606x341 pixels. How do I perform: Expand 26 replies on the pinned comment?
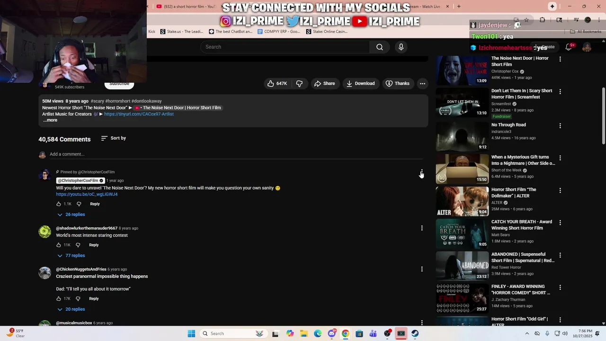click(71, 215)
